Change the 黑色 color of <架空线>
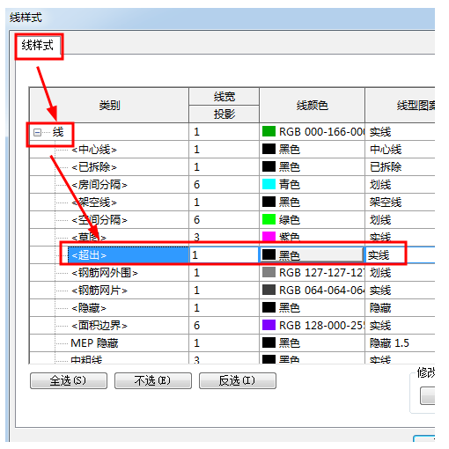449x449 pixels. (312, 202)
